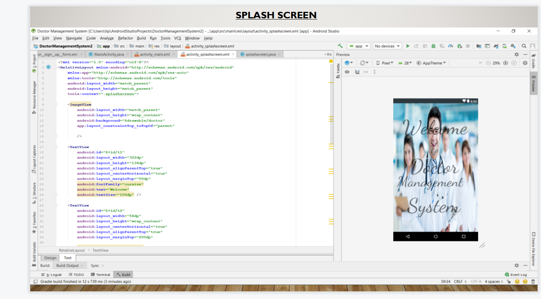Switch to the splashscreen.java tab
The width and height of the screenshot is (541, 299).
click(x=260, y=55)
